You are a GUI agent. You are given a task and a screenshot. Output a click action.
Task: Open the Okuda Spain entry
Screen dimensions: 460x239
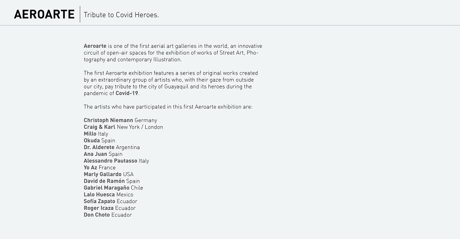100,141
